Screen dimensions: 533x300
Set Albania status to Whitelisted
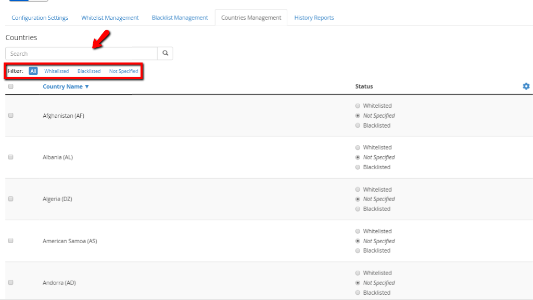point(358,147)
